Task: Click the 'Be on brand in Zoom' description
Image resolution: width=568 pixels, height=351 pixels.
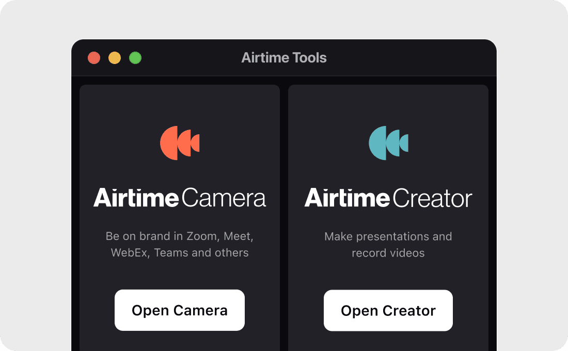Action: [x=180, y=244]
